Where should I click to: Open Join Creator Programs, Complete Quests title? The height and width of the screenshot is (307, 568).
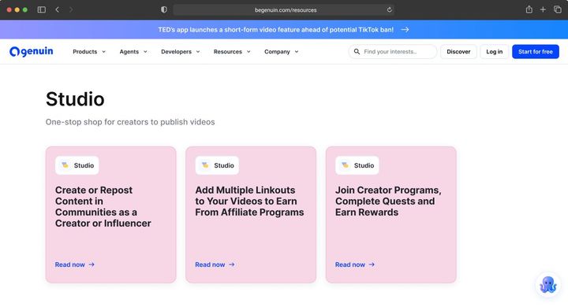388,201
